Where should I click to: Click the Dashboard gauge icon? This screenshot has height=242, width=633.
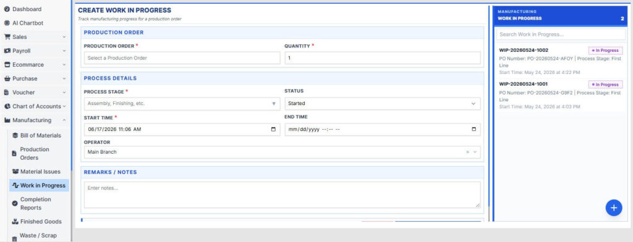point(7,9)
